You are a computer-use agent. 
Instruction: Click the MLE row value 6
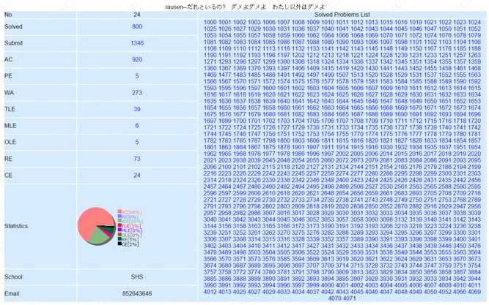click(x=137, y=126)
